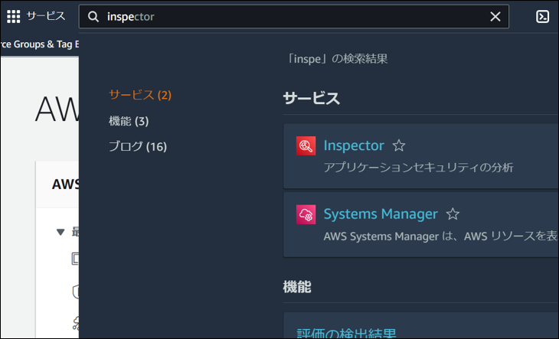Filter results by 機能 (3)
This screenshot has width=559, height=339.
(129, 121)
